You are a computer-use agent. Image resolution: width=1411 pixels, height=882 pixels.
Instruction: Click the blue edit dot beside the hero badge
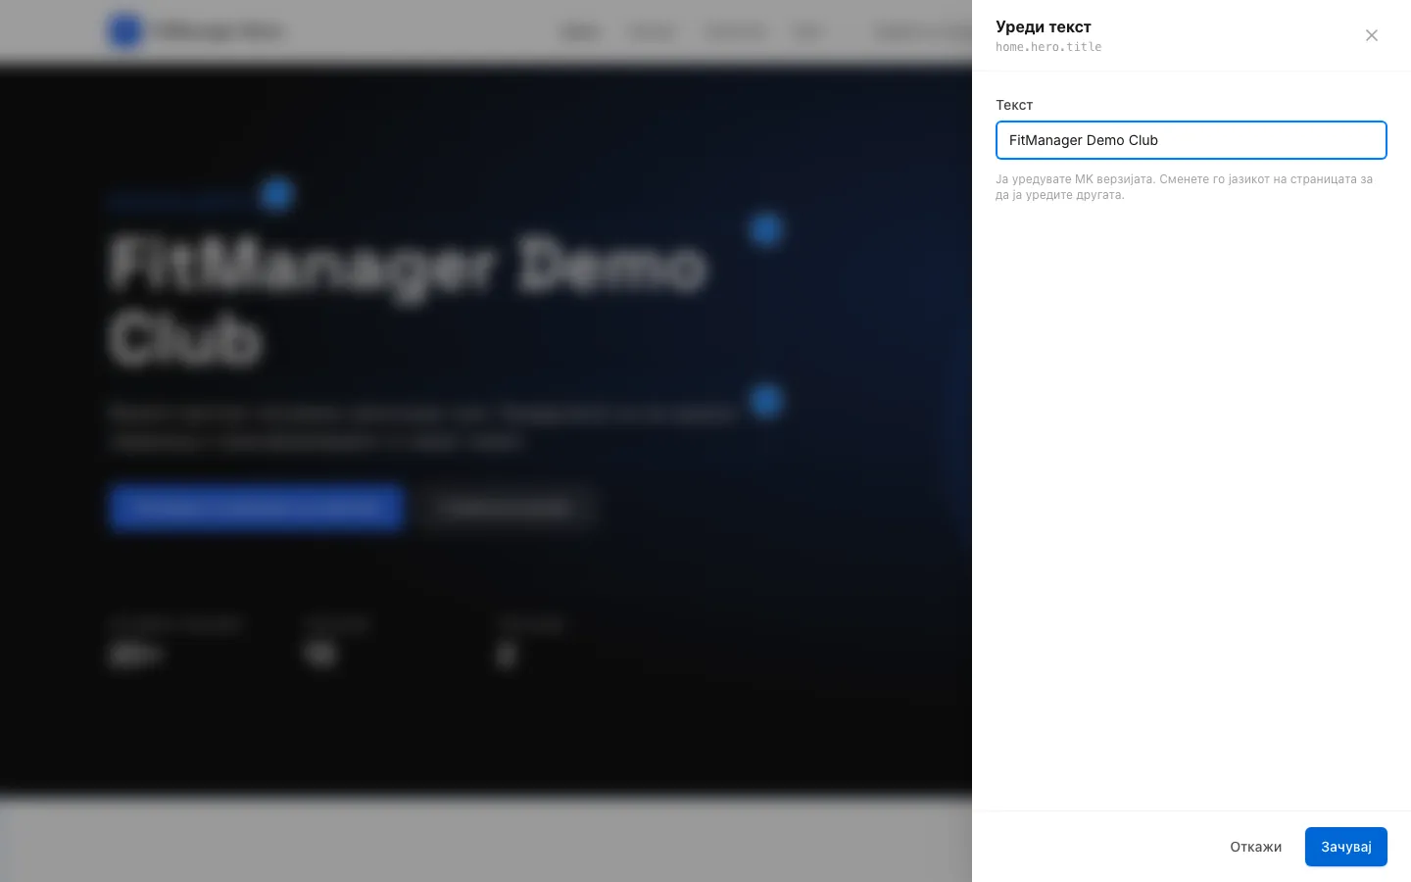(x=277, y=194)
